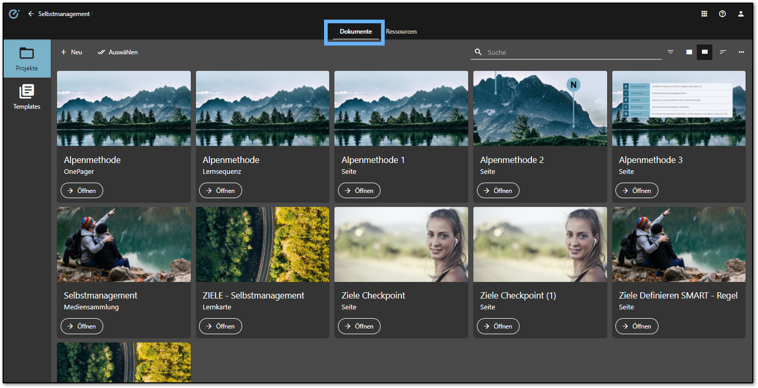
Task: Open the Alpenmethode 2 page
Action: coord(498,190)
